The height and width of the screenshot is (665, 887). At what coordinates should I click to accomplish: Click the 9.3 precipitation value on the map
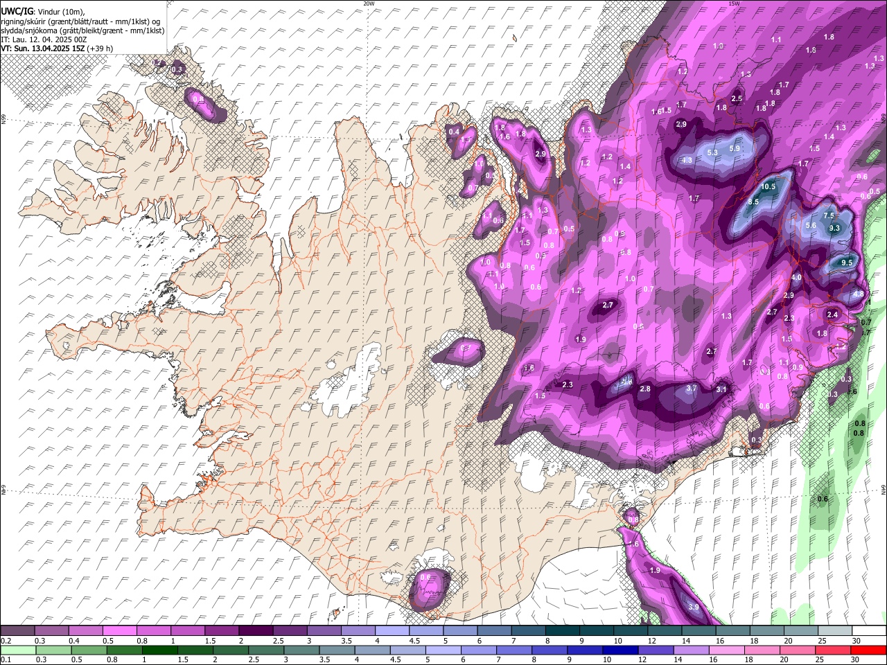coord(834,228)
